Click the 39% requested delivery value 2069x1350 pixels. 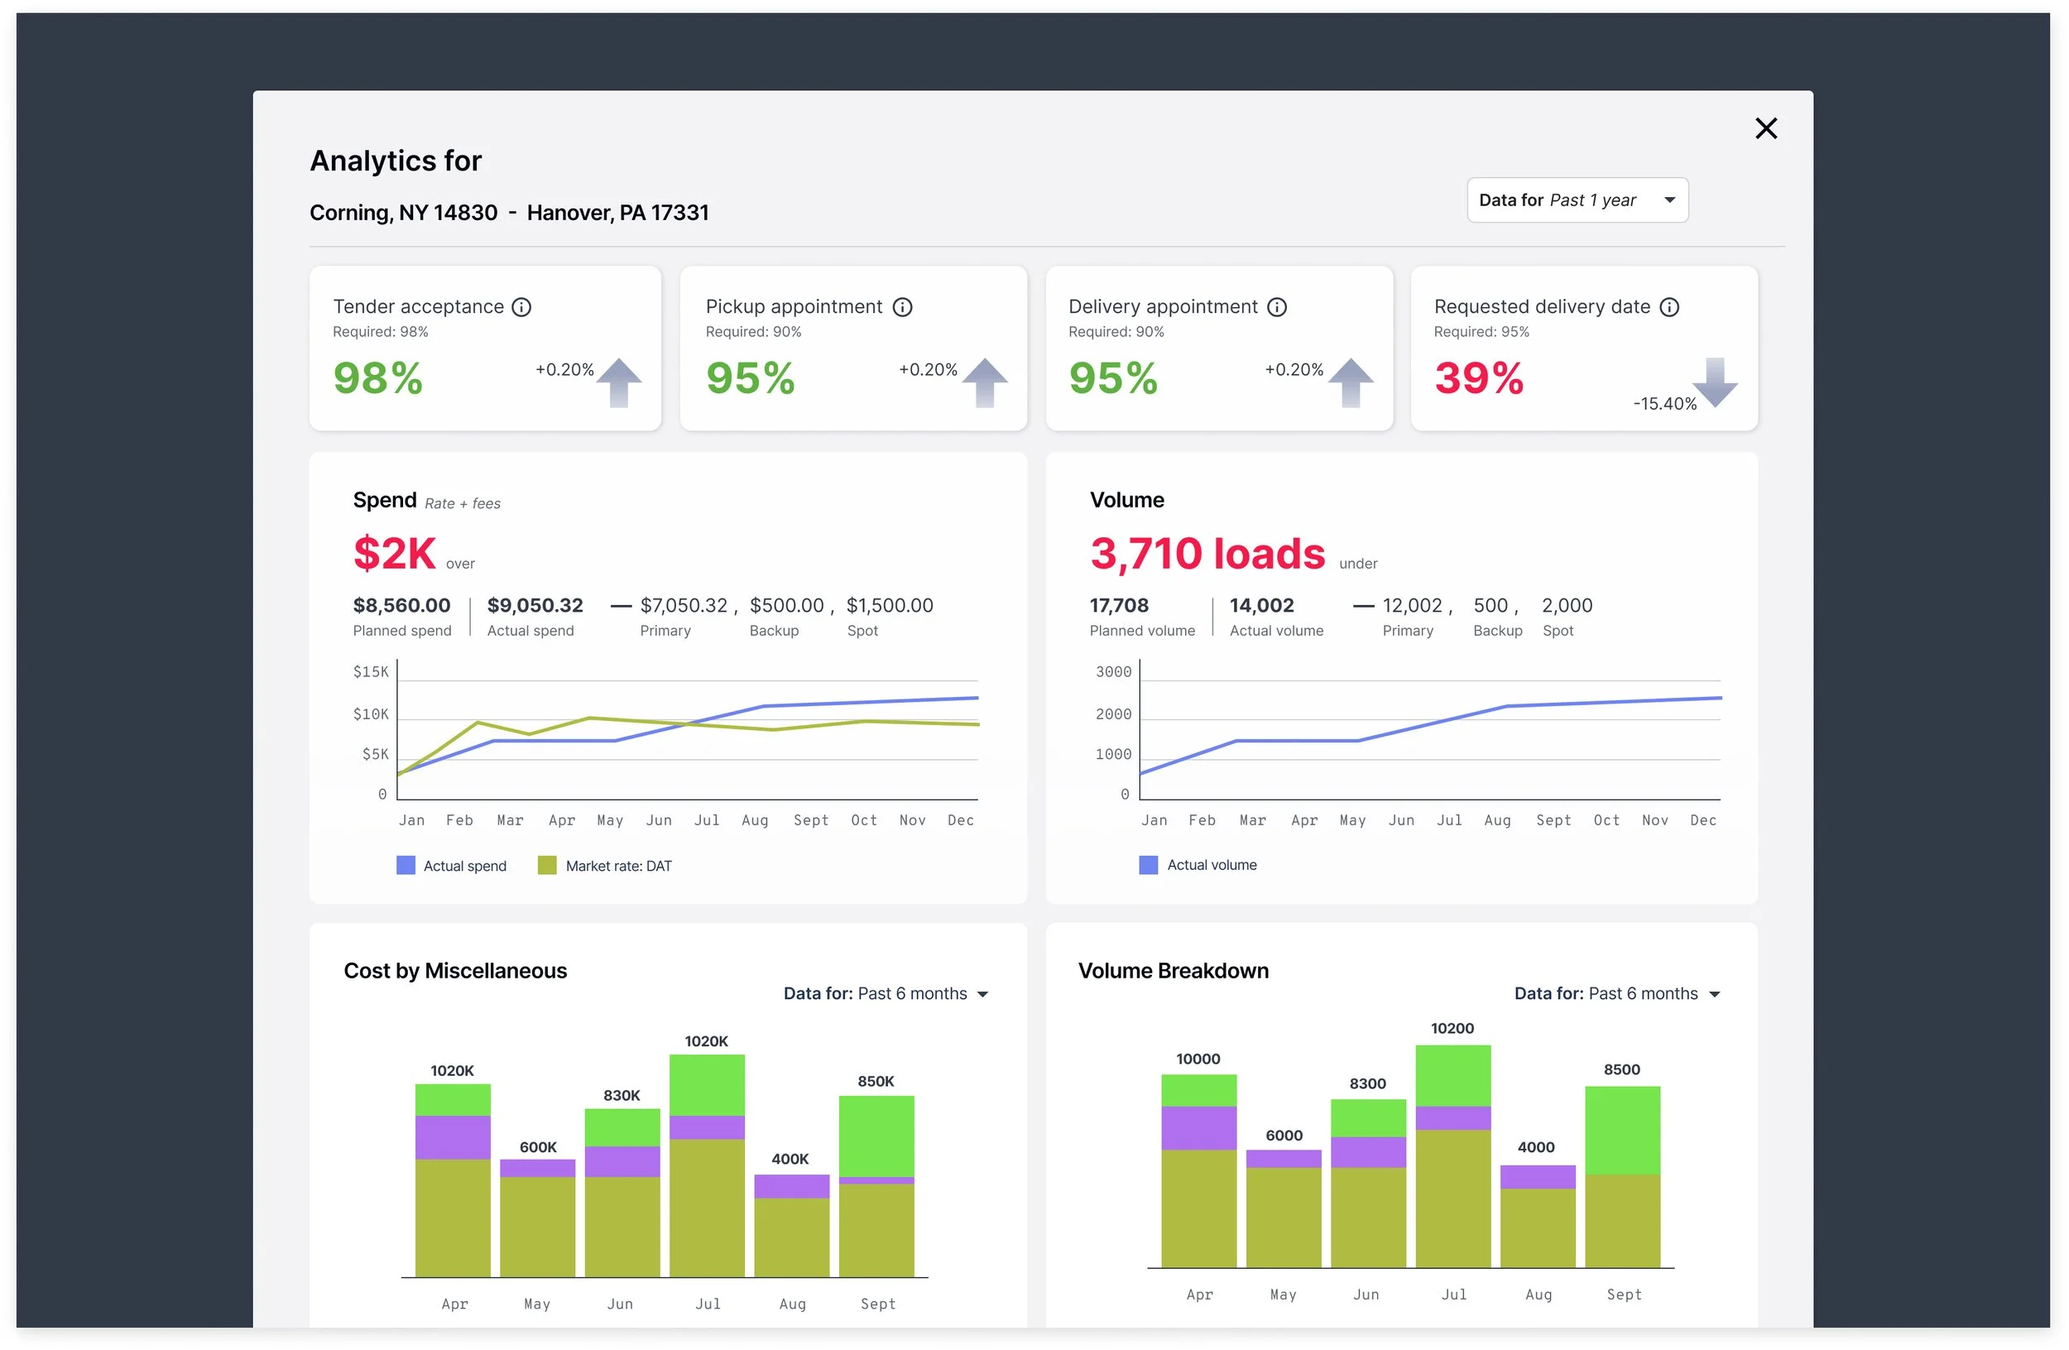pyautogui.click(x=1478, y=378)
